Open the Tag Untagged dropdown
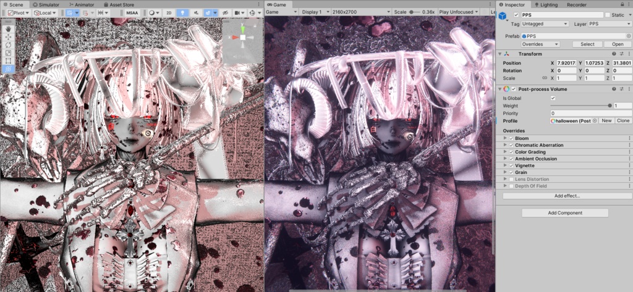The image size is (633, 292). click(545, 24)
